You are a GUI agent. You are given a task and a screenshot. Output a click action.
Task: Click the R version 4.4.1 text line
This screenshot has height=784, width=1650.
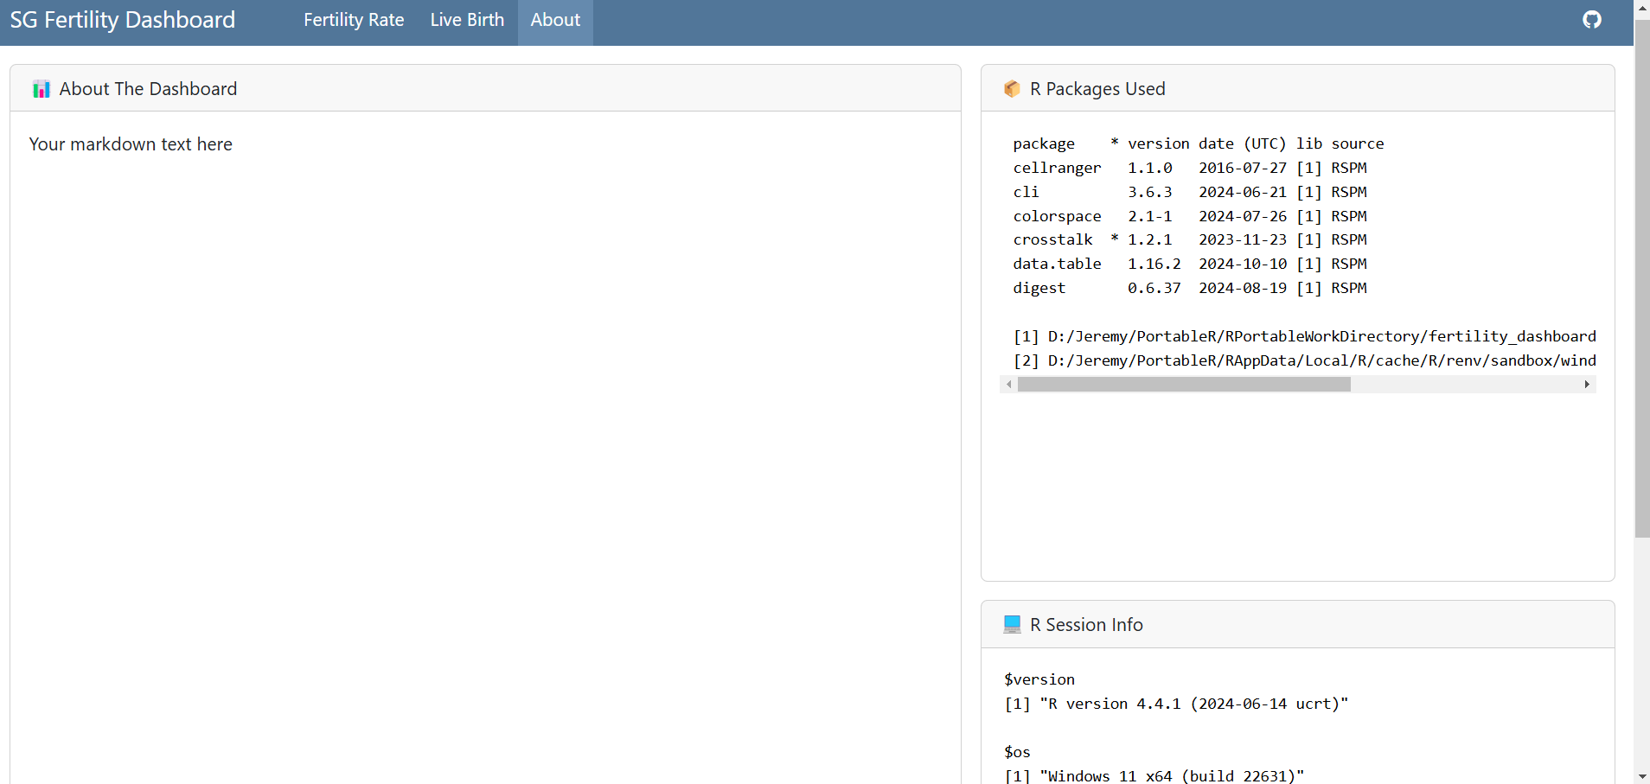point(1176,704)
